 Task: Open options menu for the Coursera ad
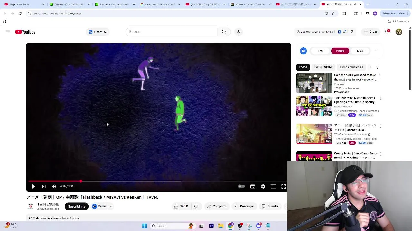380,76
